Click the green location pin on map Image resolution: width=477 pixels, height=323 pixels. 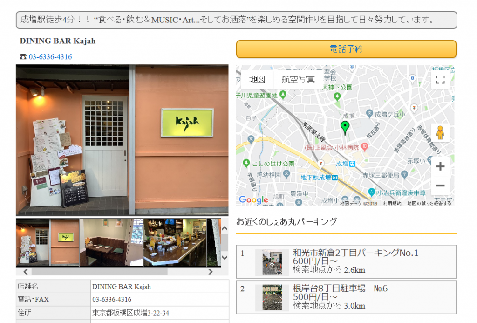(345, 127)
